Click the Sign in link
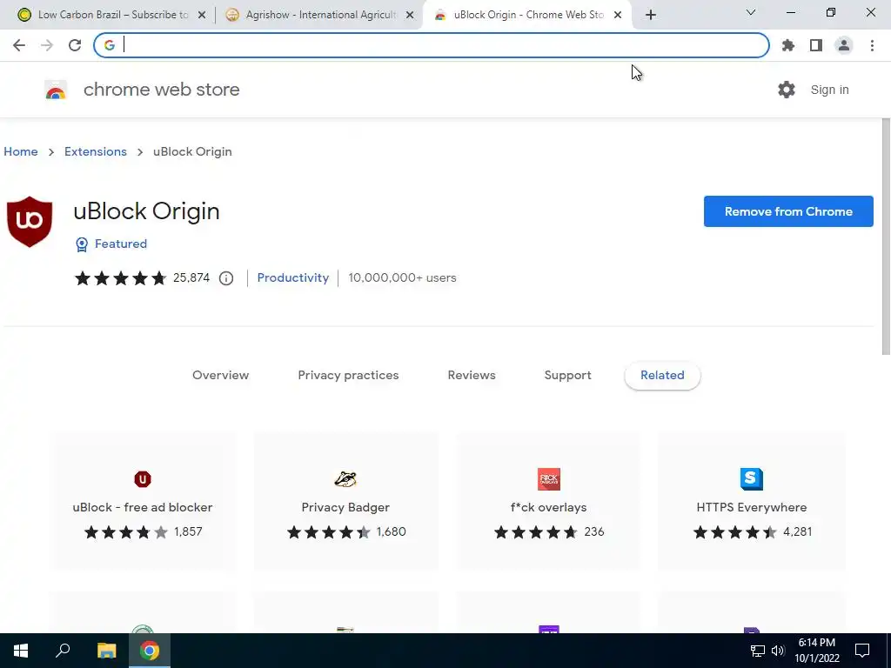This screenshot has width=891, height=668. (x=829, y=90)
